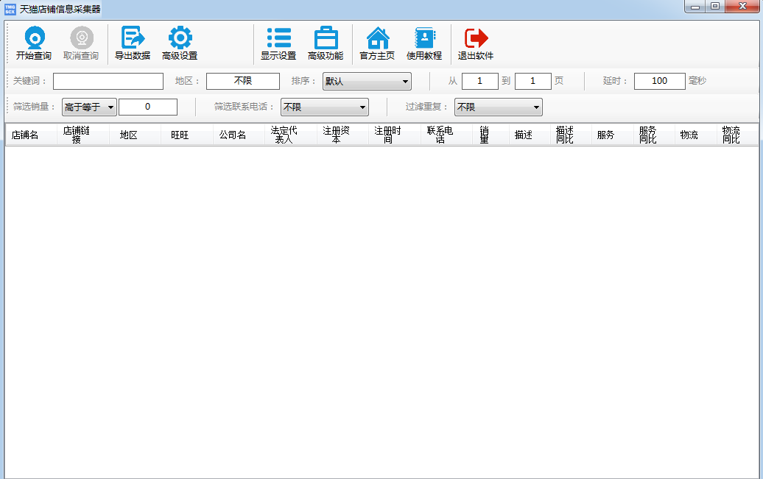
Task: Select the ending page number field after 到
Action: (x=532, y=81)
